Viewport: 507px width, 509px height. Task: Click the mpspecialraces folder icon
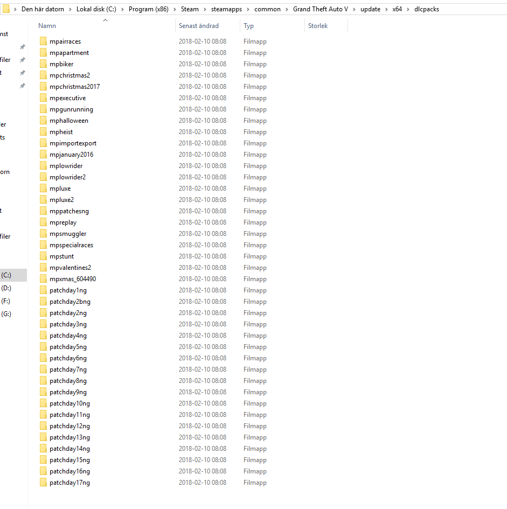click(x=43, y=245)
